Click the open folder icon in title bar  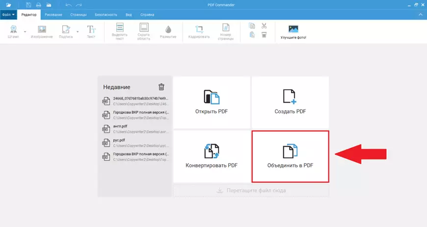tap(9, 5)
